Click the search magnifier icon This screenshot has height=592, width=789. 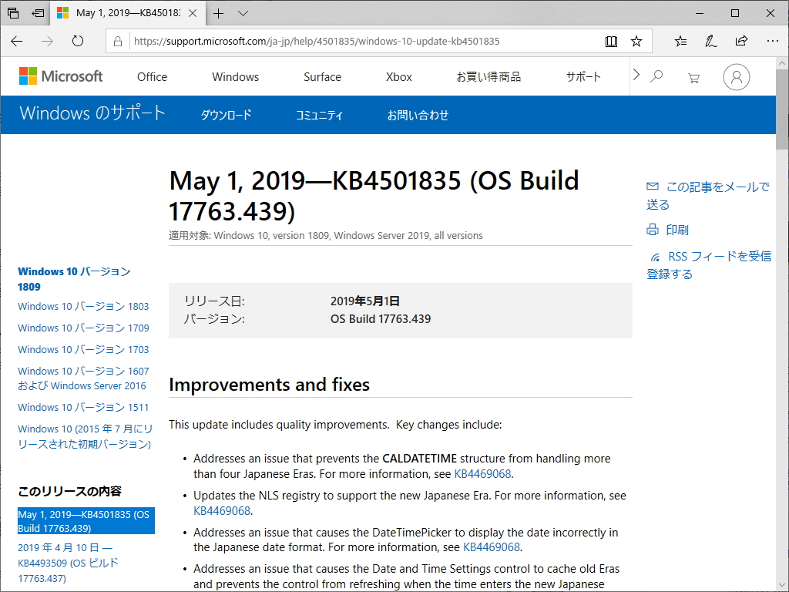click(656, 76)
